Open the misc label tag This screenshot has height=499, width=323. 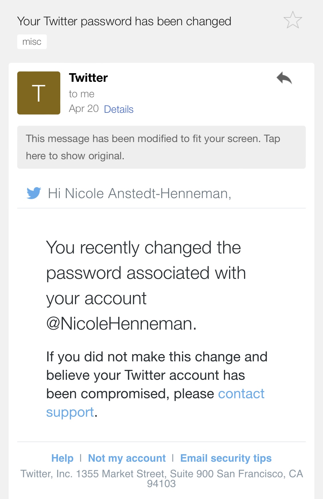[x=32, y=42]
